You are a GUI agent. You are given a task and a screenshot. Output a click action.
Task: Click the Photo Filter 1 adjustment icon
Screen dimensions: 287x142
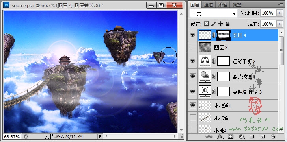205,76
